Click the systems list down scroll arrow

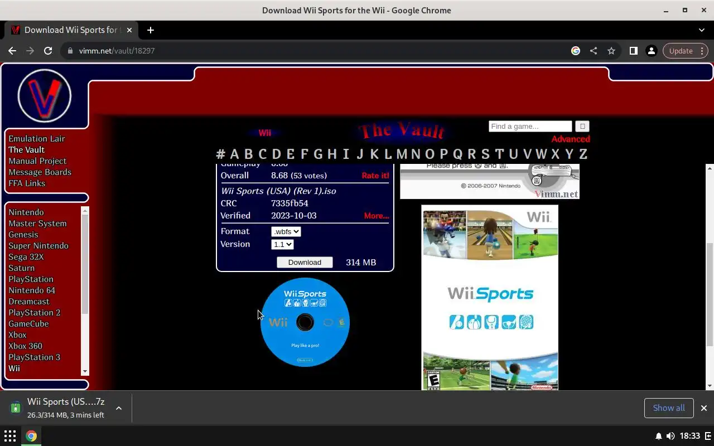click(85, 372)
